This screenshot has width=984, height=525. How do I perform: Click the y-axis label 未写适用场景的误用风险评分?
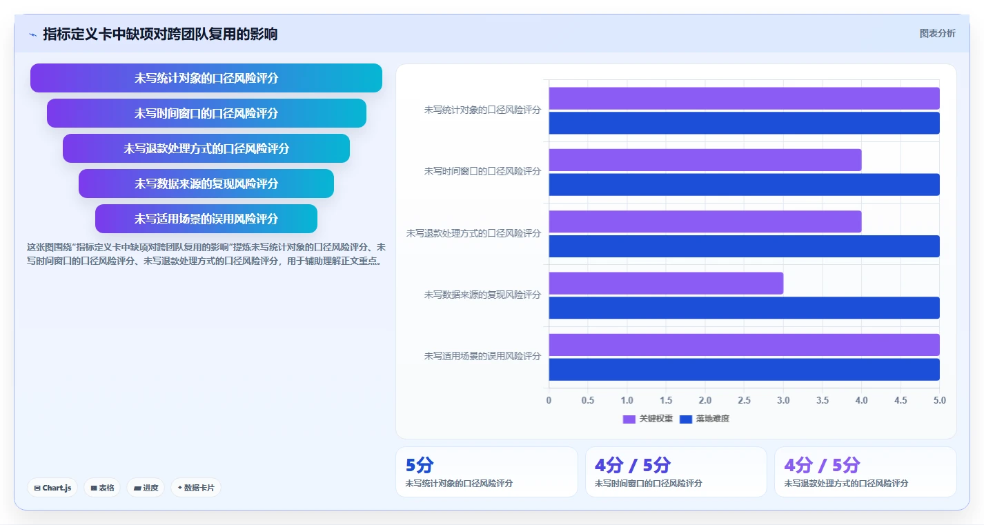[482, 356]
